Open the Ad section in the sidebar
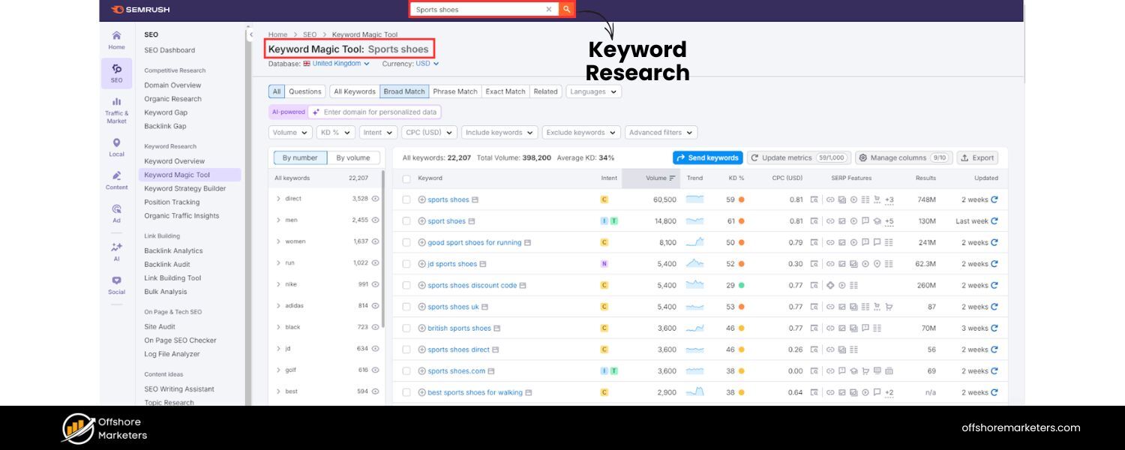 tap(116, 214)
